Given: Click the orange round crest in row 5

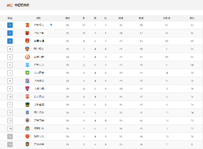Looking at the screenshot, I should [27, 57].
